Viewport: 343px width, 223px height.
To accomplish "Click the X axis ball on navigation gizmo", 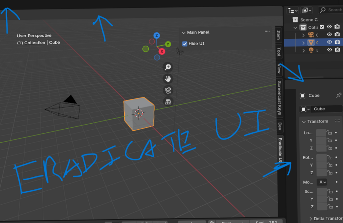I will pos(161,51).
